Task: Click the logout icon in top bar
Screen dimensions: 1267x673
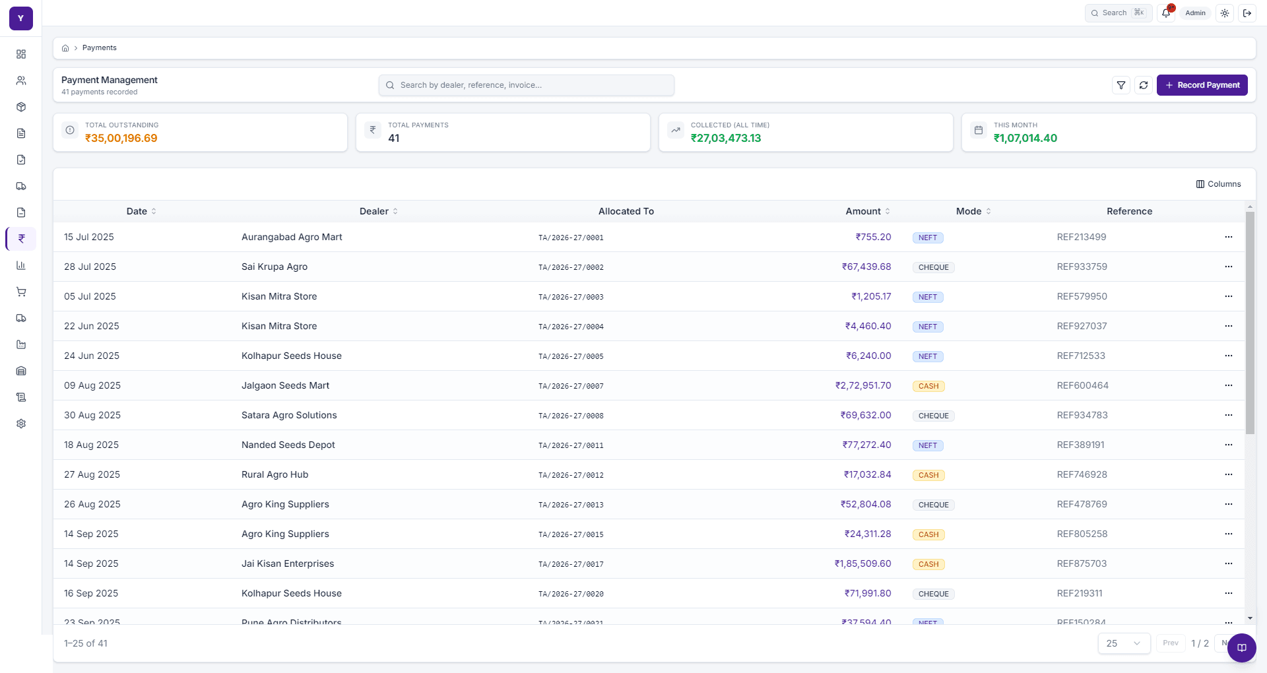Action: pyautogui.click(x=1247, y=13)
